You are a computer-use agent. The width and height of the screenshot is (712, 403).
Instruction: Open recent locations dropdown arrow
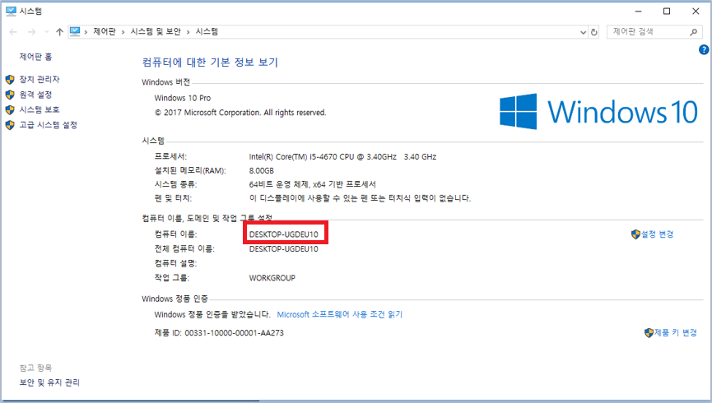[x=46, y=32]
